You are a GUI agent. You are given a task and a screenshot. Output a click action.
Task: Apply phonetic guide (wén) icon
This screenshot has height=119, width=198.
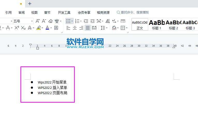coord(57,21)
